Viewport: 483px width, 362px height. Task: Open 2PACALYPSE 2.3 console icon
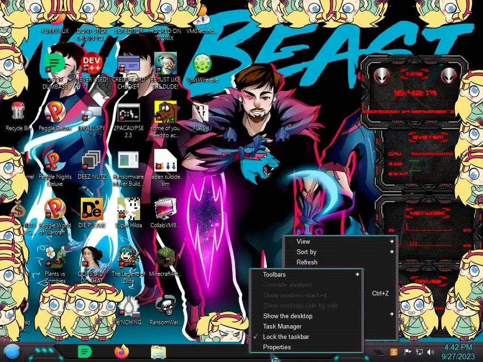(128, 120)
